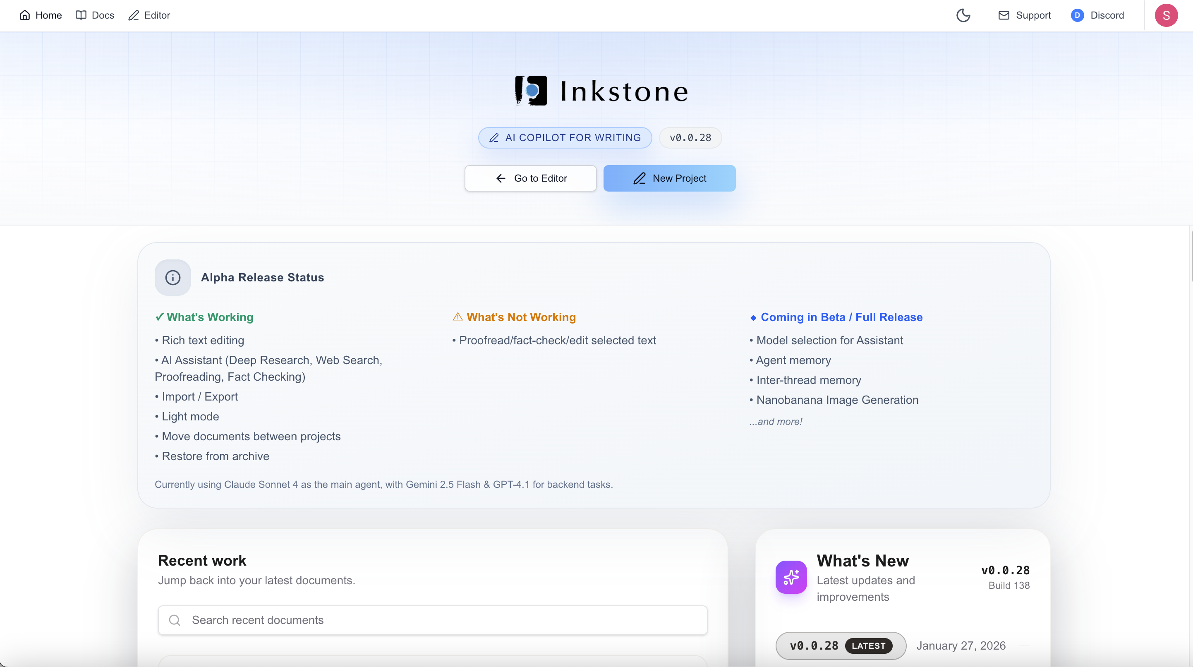Click the collapse dash beside January 27, 2026

[1024, 646]
